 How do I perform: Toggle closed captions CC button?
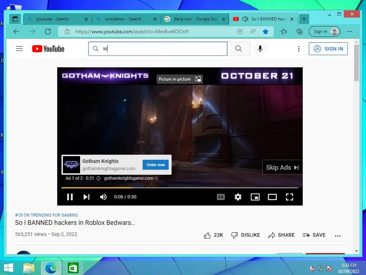221,197
